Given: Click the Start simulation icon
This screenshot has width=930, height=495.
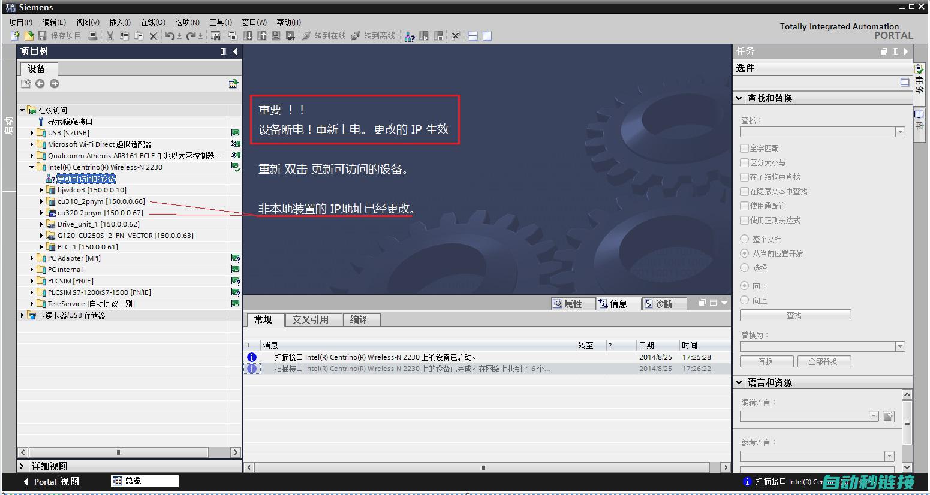Looking at the screenshot, I should [276, 36].
